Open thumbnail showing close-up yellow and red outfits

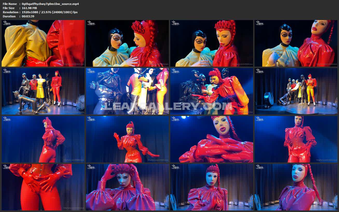pos(43,43)
